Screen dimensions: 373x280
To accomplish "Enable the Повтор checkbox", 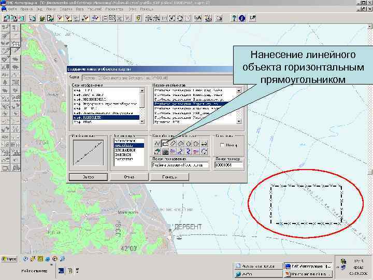I will pos(222,145).
